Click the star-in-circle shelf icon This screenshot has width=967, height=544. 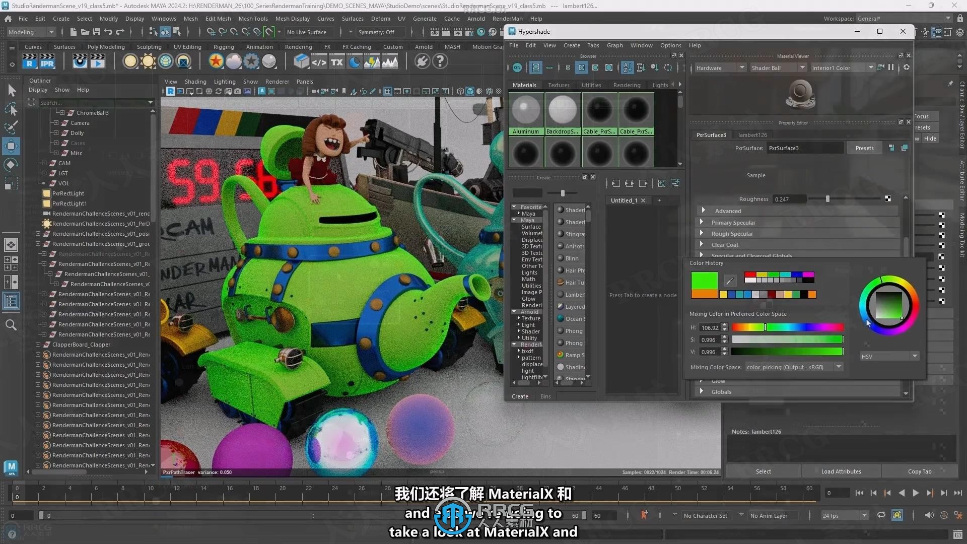pos(216,61)
